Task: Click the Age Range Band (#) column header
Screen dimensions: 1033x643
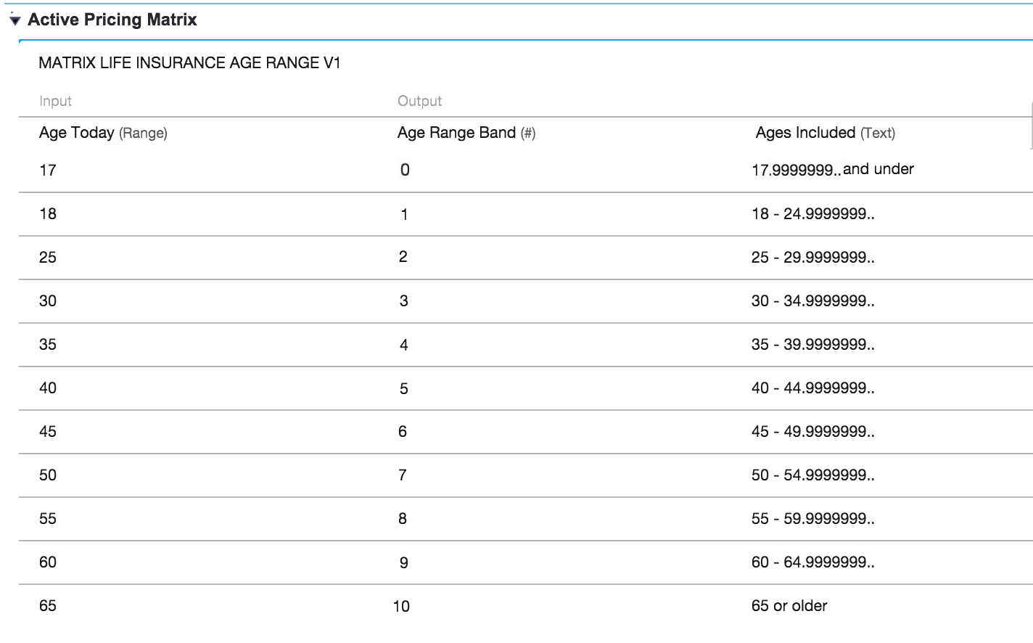Action: (x=466, y=133)
